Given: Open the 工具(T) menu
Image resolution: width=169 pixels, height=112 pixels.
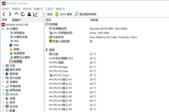Looking at the screenshot, I should [x=49, y=9].
